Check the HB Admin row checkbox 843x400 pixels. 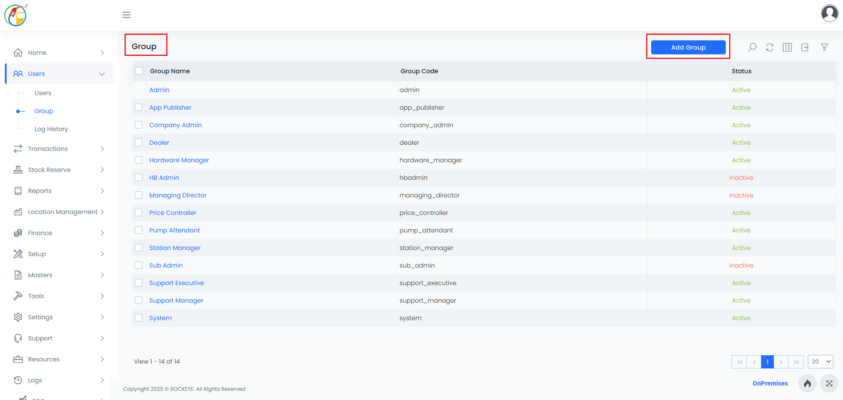(139, 178)
